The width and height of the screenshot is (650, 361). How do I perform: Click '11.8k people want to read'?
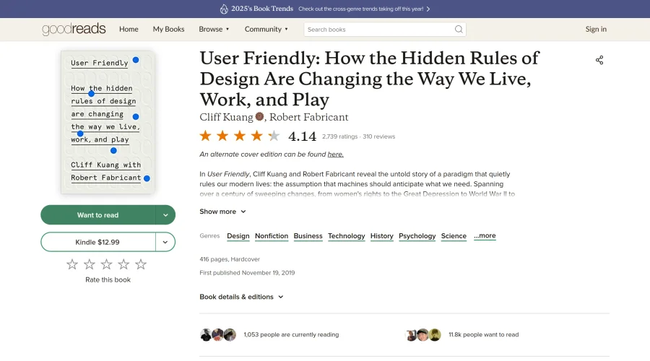pyautogui.click(x=483, y=334)
